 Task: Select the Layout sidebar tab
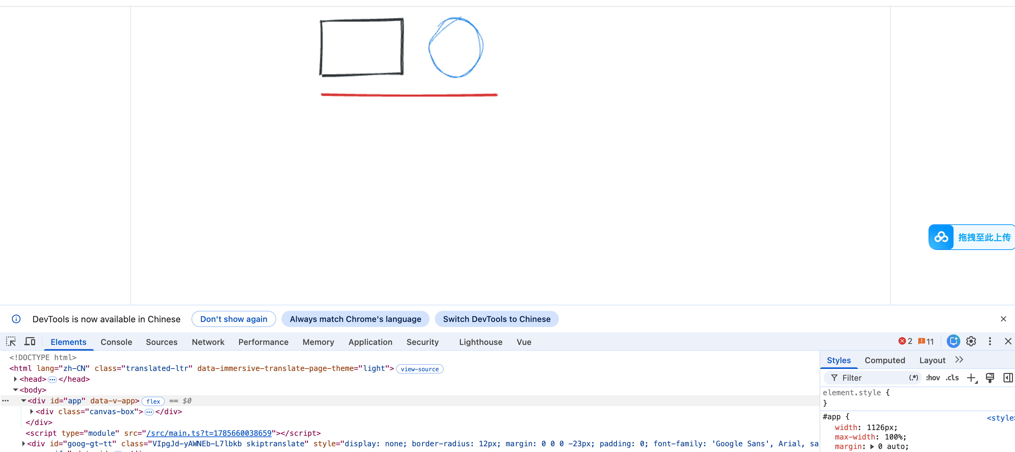(932, 360)
